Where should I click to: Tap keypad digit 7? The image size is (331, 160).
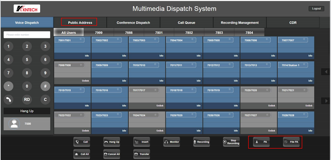click(9, 73)
